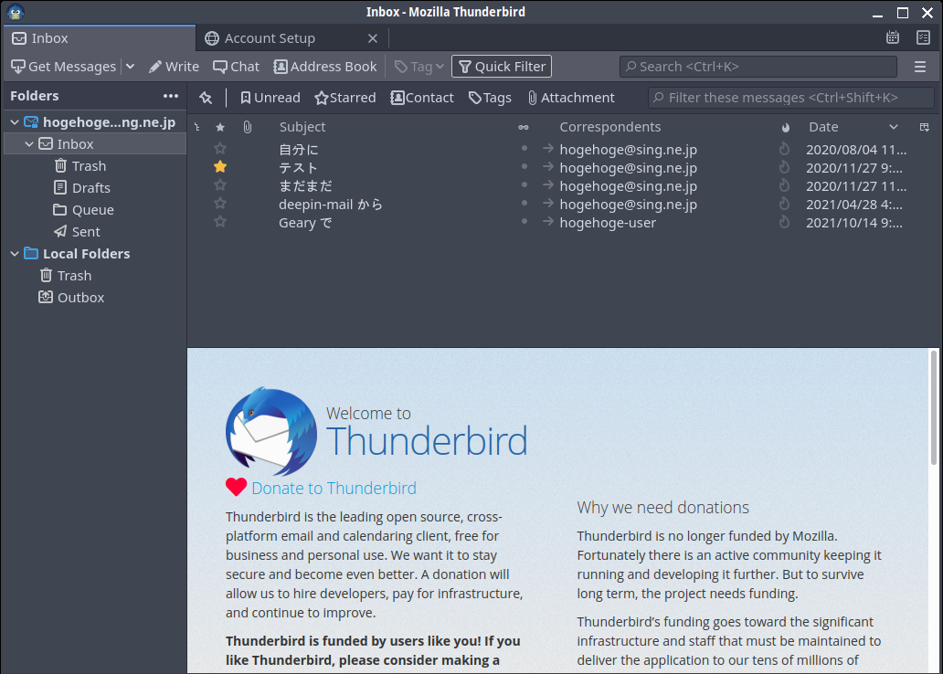Star the 自分に message
Screen dimensions: 943x674
[220, 148]
